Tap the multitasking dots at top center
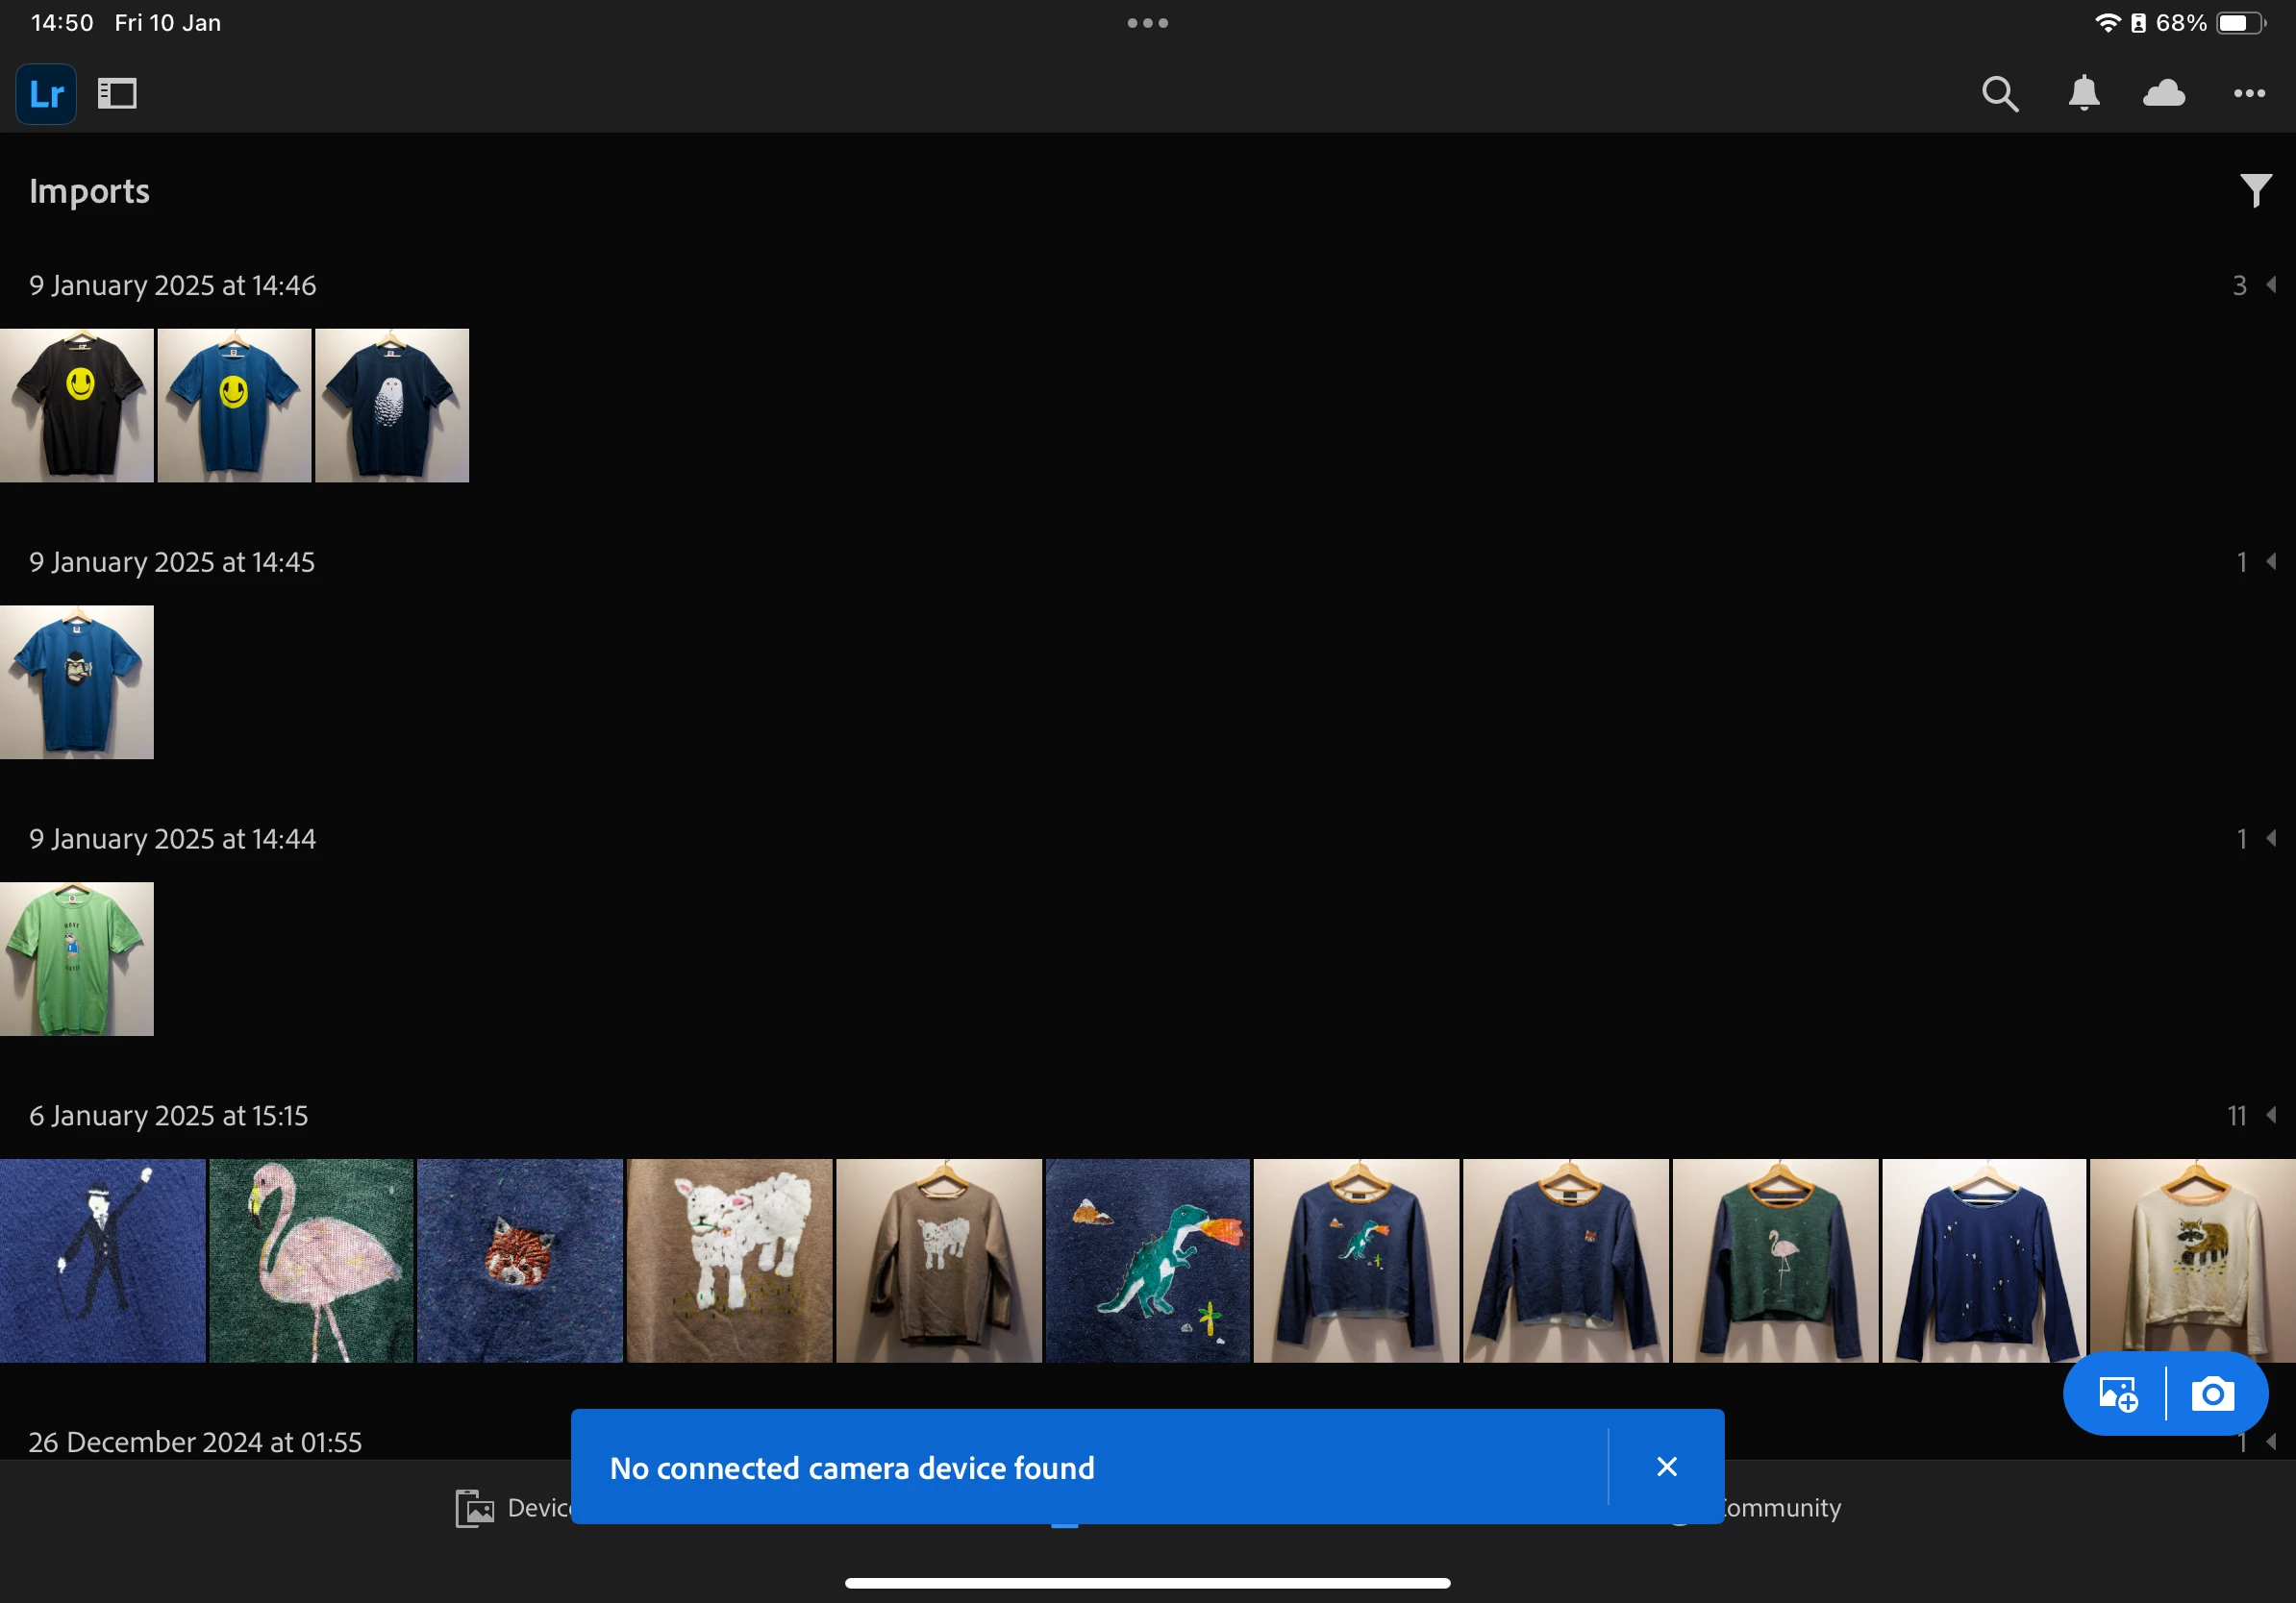The image size is (2296, 1603). point(1147,23)
